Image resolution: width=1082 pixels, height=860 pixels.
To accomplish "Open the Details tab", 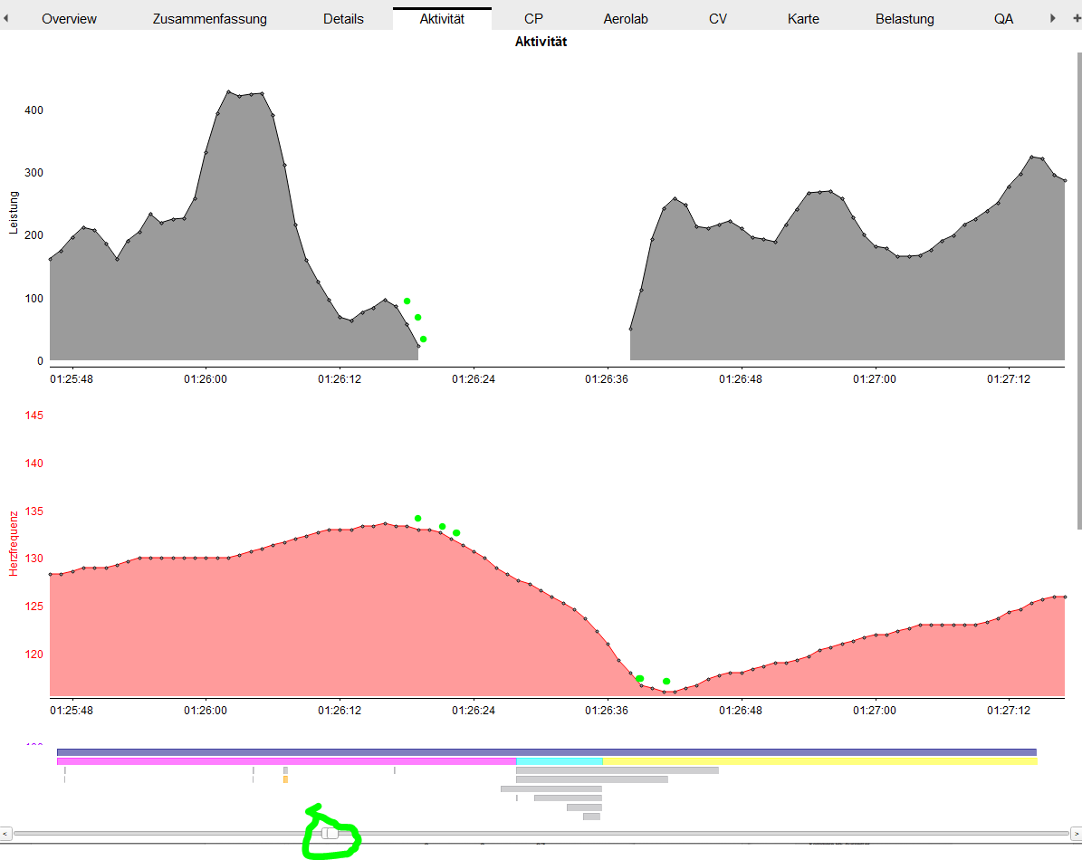I will tap(343, 18).
